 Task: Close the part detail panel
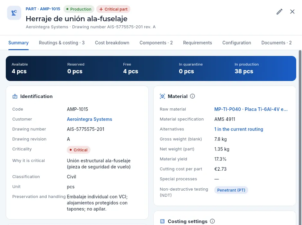(292, 12)
